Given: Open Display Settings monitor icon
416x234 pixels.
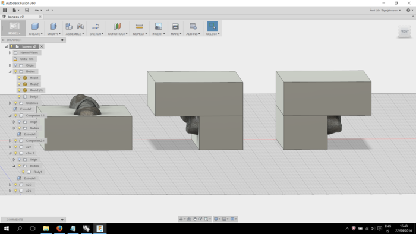Looking at the screenshot, I should 216,219.
